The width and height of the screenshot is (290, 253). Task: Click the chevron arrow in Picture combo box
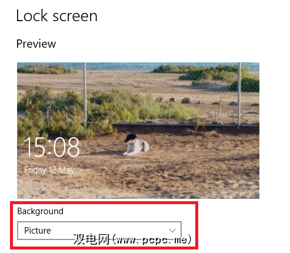172,231
